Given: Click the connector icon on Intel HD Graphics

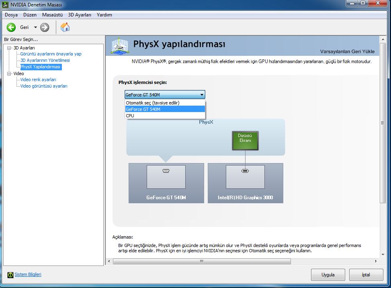Looking at the screenshot, I should pyautogui.click(x=245, y=171).
